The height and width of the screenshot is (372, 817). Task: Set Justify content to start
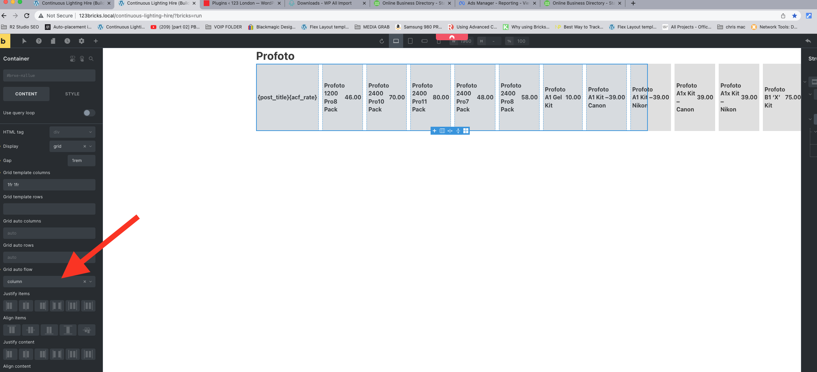coord(10,354)
